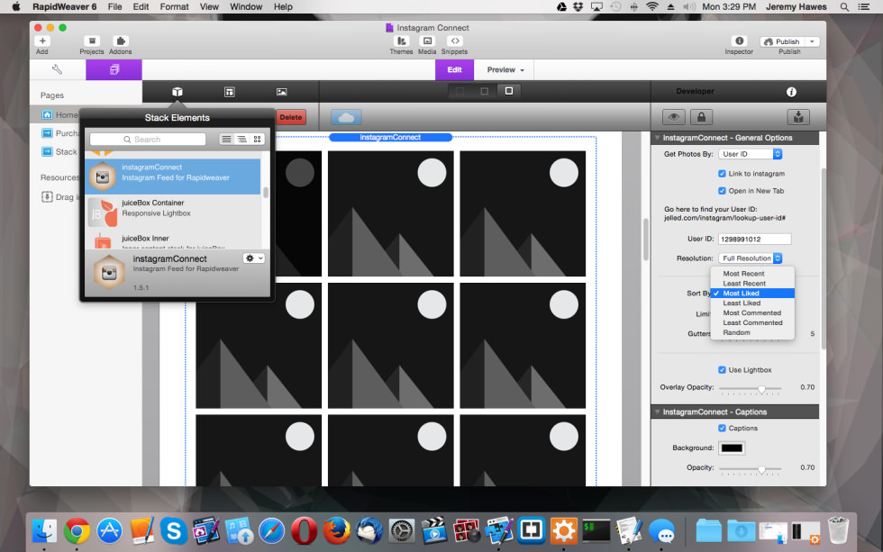Click the red Delete button

pyautogui.click(x=290, y=117)
